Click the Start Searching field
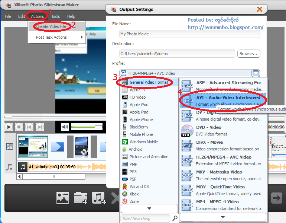Screen dimensions: 286x223 pos(145,219)
